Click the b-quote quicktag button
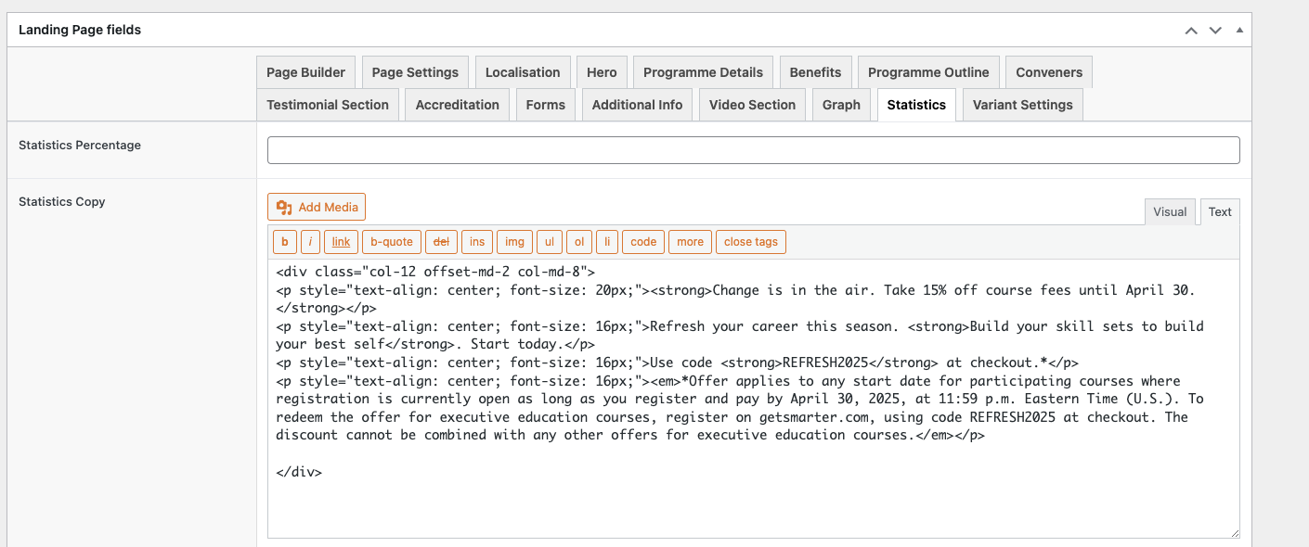 pos(391,242)
